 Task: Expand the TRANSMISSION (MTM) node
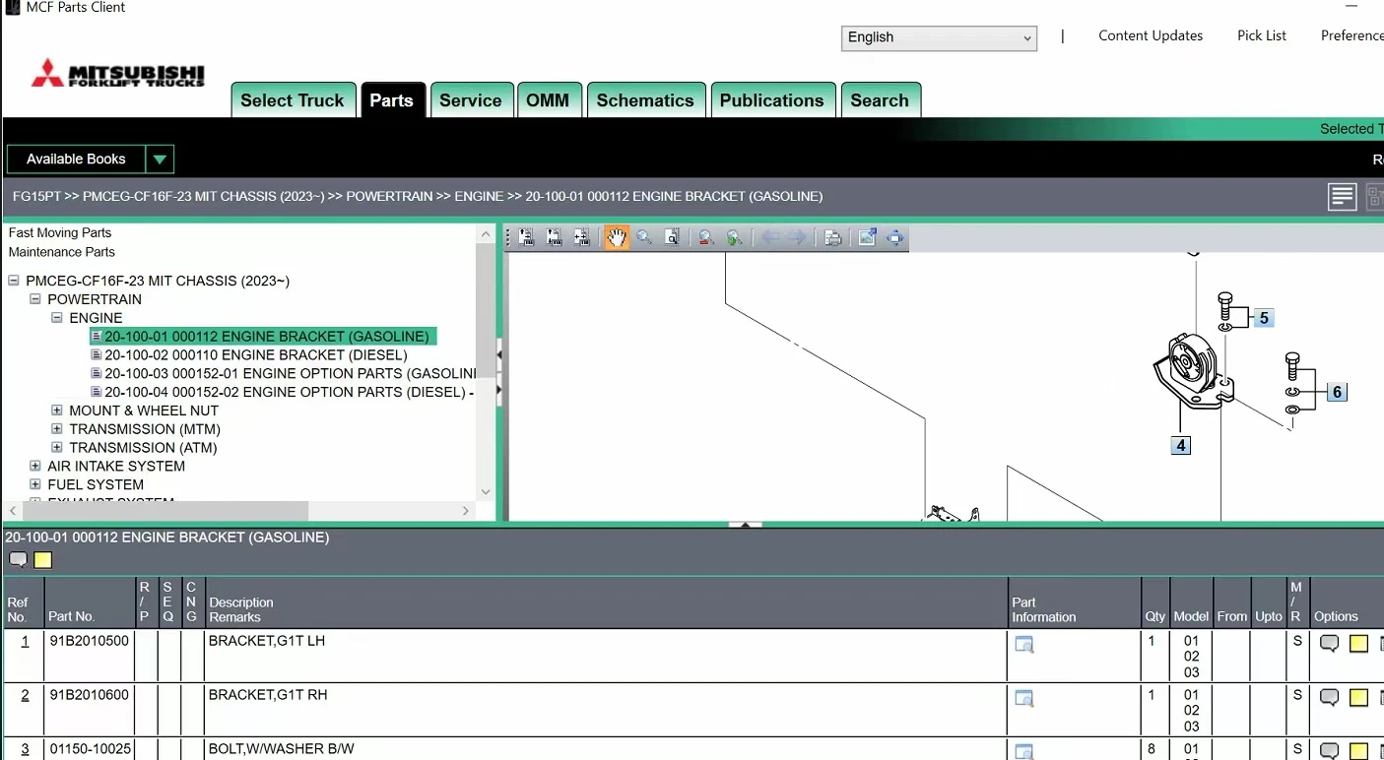57,429
